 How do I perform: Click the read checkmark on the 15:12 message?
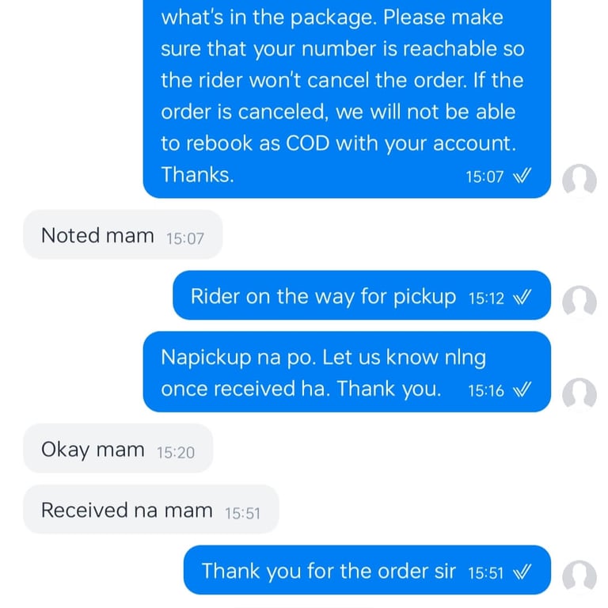[522, 298]
